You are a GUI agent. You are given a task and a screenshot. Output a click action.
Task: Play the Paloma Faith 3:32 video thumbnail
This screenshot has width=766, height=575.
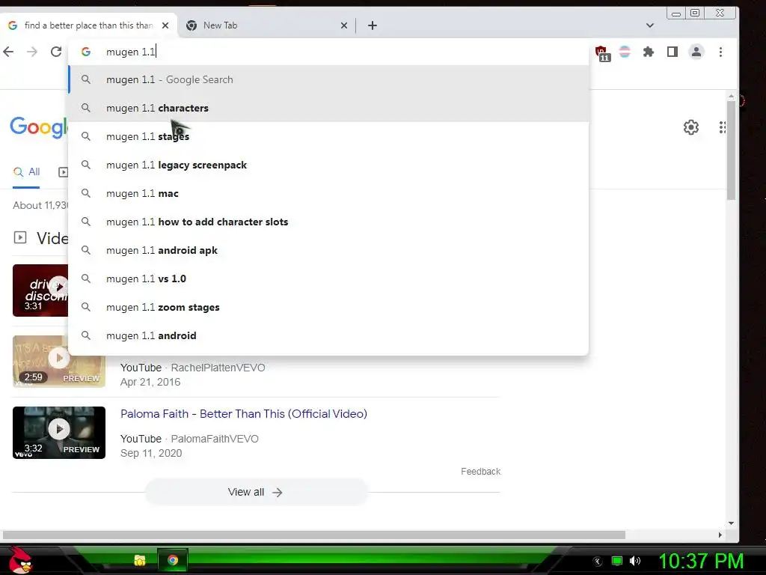click(x=58, y=433)
